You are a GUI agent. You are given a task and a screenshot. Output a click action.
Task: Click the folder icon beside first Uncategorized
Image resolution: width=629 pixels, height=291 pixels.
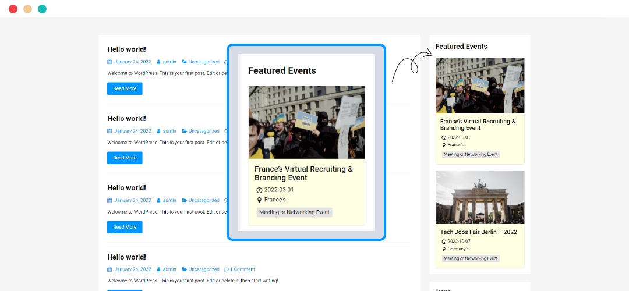click(x=185, y=62)
